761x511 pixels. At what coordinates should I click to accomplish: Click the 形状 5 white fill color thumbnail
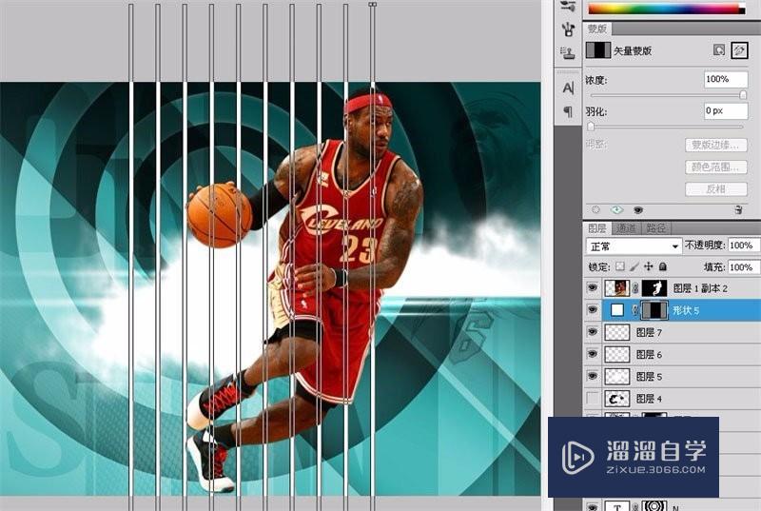(616, 309)
